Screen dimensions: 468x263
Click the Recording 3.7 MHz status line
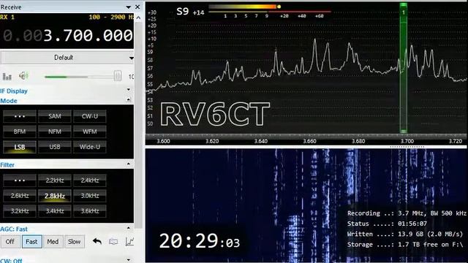[407, 213]
